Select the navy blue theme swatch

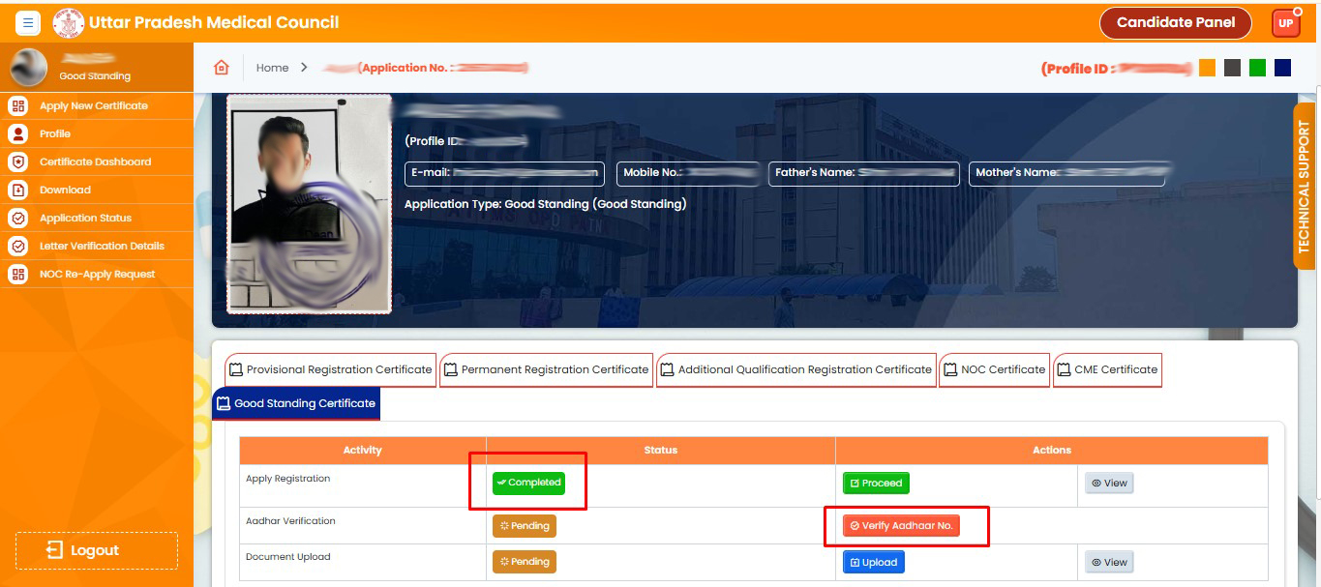click(x=1282, y=68)
